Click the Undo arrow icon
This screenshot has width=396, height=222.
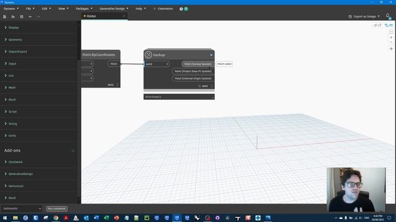coord(30,17)
